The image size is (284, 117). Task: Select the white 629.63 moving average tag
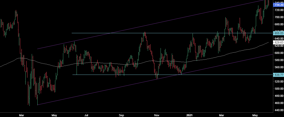pyautogui.click(x=279, y=42)
